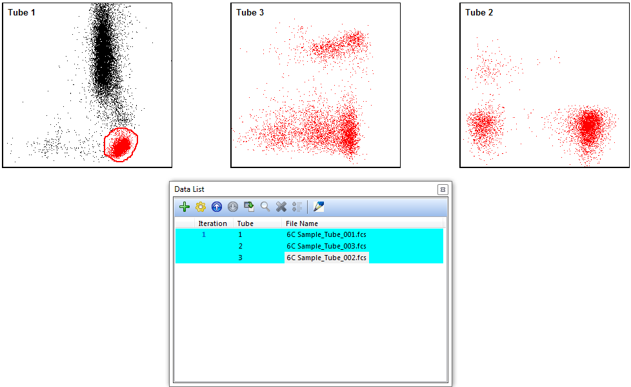Click iteration number 1 in the list
The image size is (631, 387).
[x=204, y=234]
